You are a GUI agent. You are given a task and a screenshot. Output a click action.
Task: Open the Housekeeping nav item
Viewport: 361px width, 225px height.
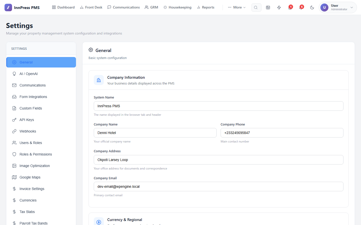[177, 7]
